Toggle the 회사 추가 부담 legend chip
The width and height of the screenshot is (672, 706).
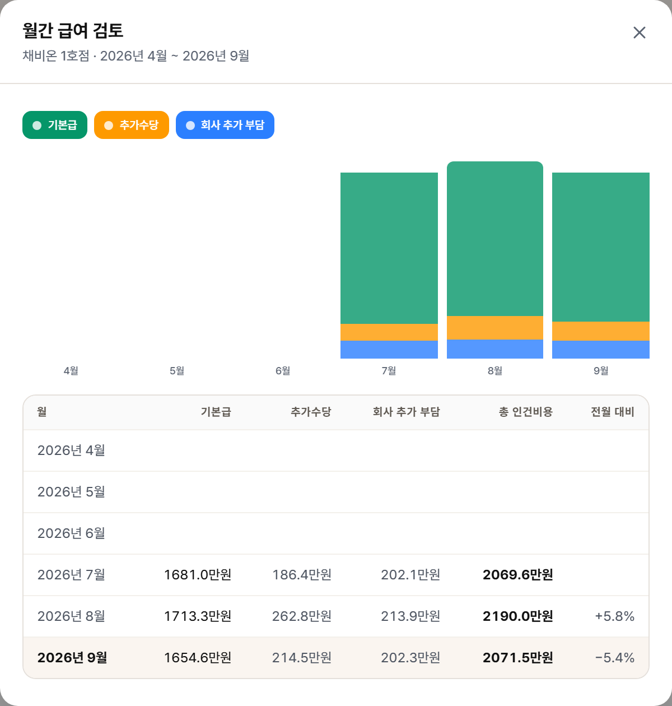click(225, 125)
